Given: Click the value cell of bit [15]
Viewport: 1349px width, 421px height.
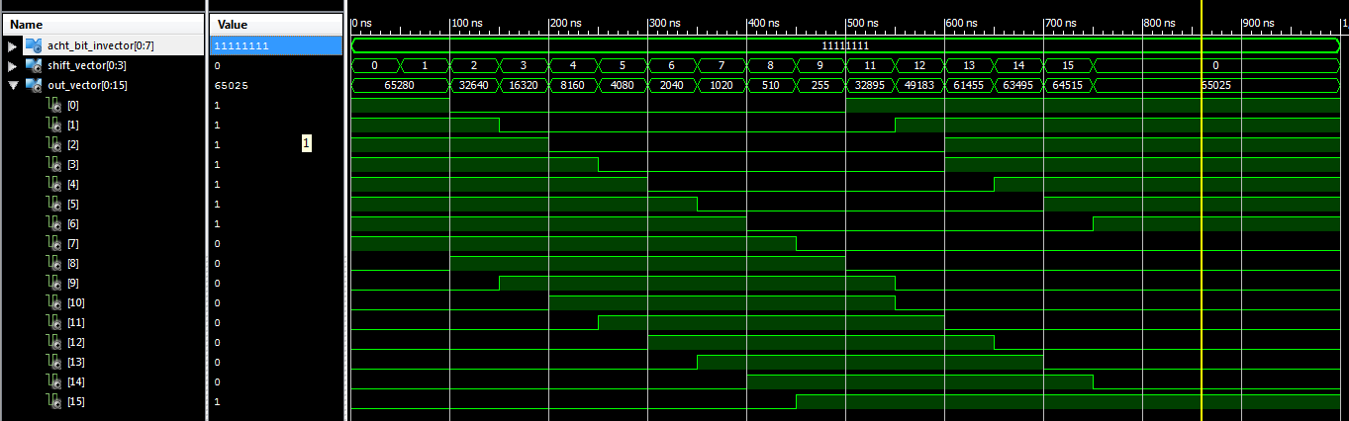Looking at the screenshot, I should pos(275,402).
